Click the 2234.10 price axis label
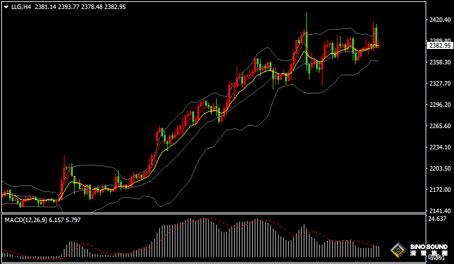The width and height of the screenshot is (454, 264). 440,147
